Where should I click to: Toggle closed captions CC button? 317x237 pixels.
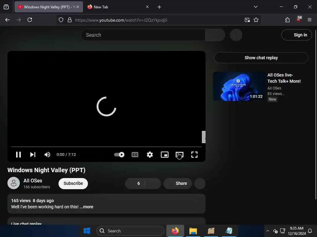(x=135, y=155)
